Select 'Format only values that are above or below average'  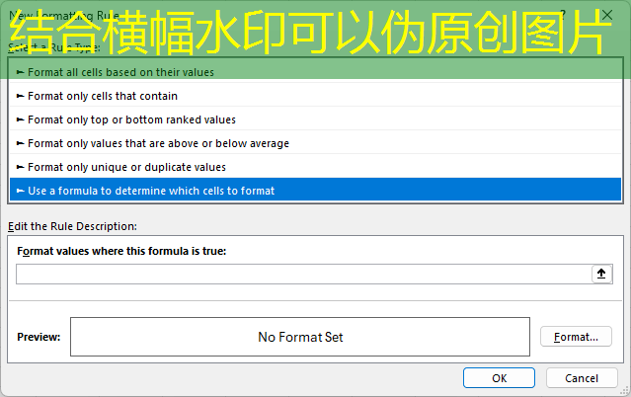(158, 143)
